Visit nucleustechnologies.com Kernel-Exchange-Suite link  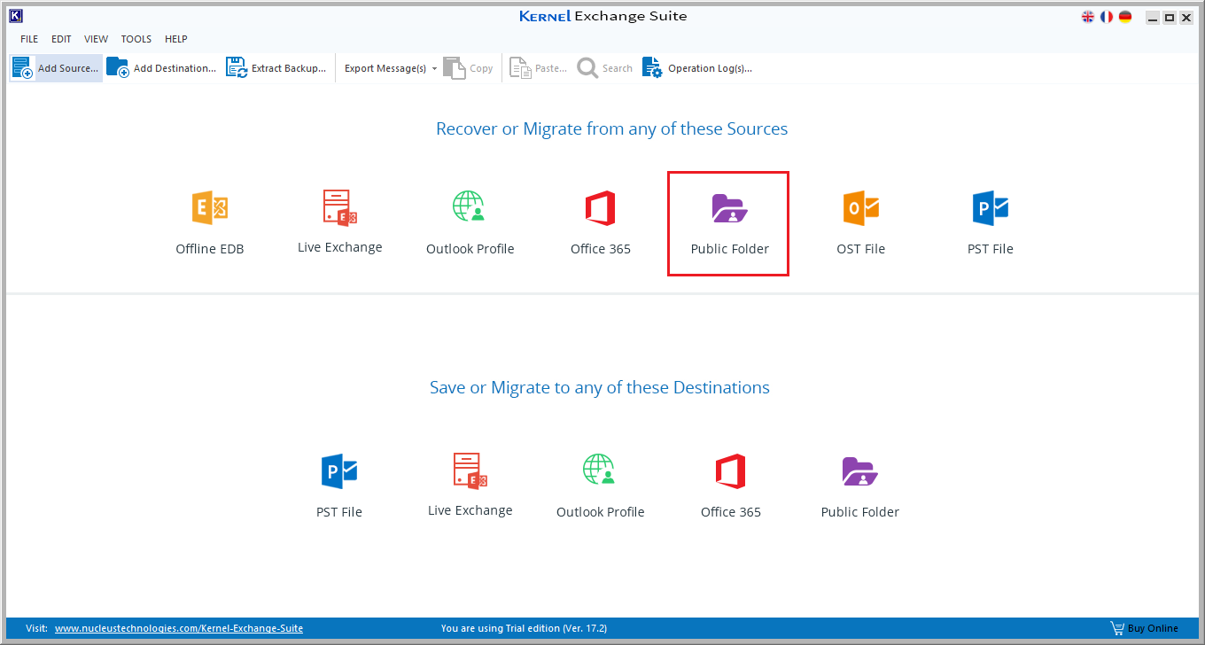tap(179, 628)
